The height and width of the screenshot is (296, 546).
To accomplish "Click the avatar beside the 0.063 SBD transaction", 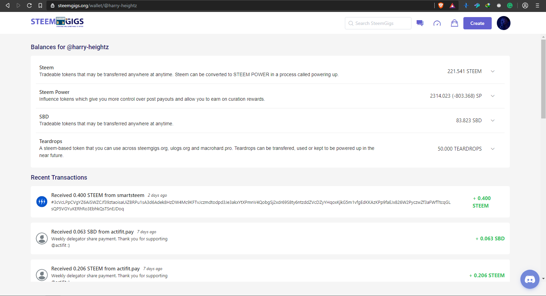I will (42, 238).
